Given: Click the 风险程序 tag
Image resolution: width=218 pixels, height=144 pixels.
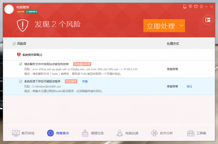Looking at the screenshot, I should click(x=71, y=81).
